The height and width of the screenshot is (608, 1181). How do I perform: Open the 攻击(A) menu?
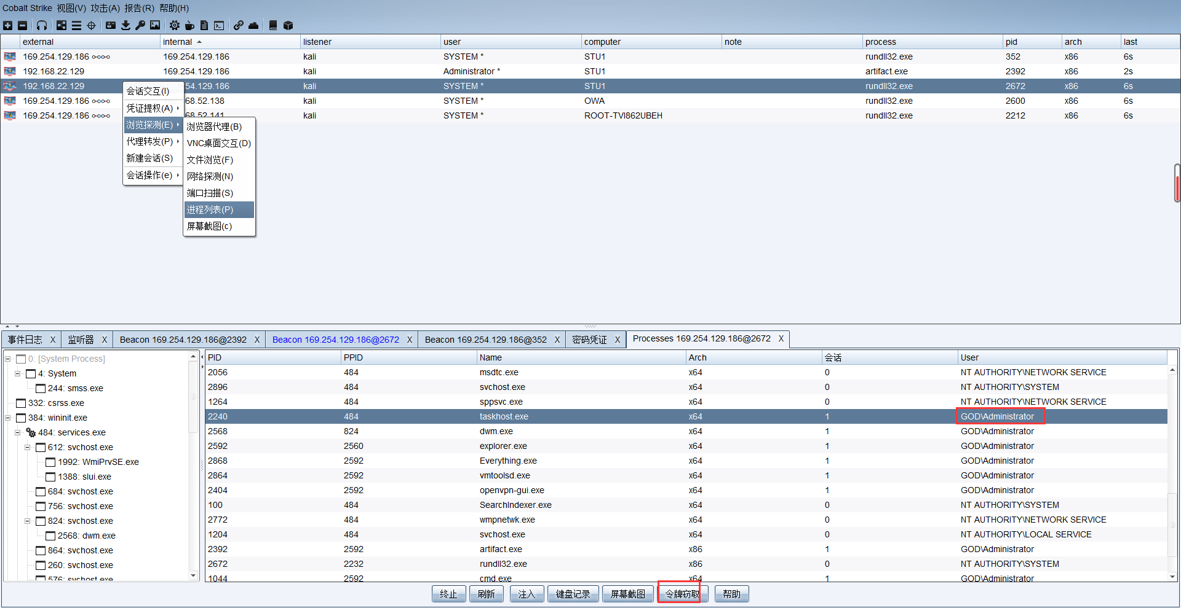tap(105, 8)
